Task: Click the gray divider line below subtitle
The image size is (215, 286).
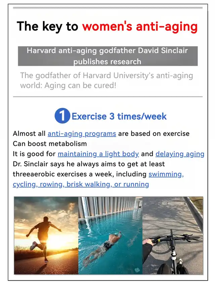Action: pyautogui.click(x=108, y=97)
